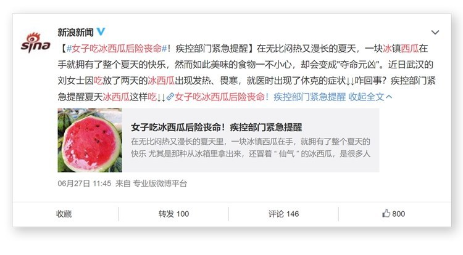Screen dimensions: 463x255
Task: Click 转发 100 to repost
Action: [x=173, y=214]
